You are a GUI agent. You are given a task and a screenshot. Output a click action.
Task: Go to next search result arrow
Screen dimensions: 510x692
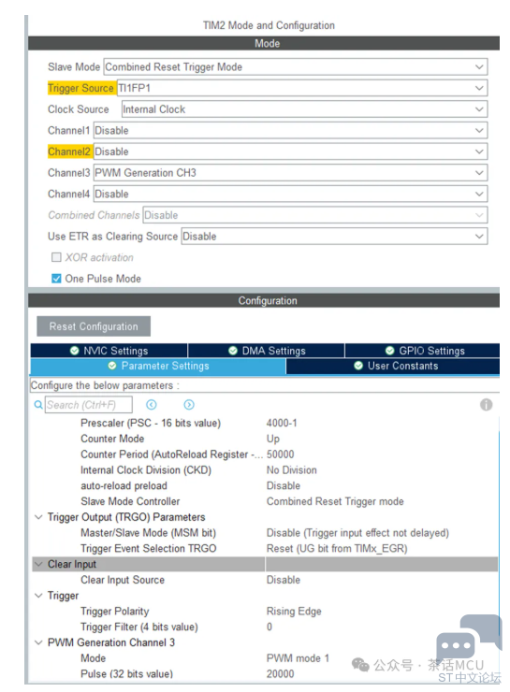pyautogui.click(x=189, y=405)
